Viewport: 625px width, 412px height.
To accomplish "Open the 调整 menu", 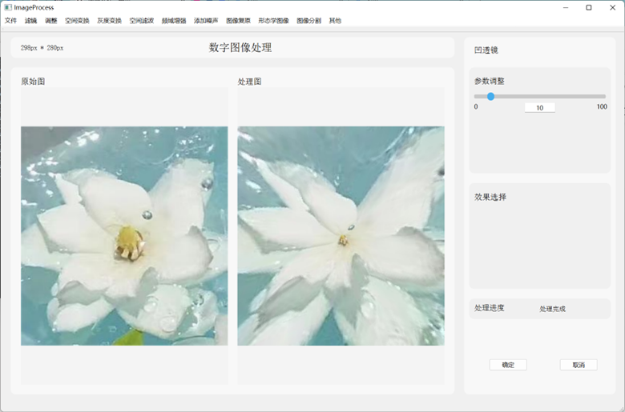I will click(x=50, y=21).
